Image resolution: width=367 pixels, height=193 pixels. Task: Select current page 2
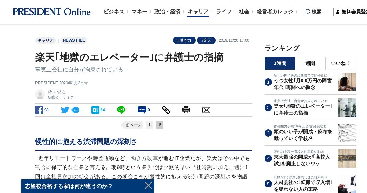(x=160, y=125)
